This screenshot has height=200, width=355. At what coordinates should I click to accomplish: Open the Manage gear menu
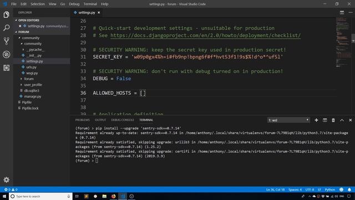point(6,180)
